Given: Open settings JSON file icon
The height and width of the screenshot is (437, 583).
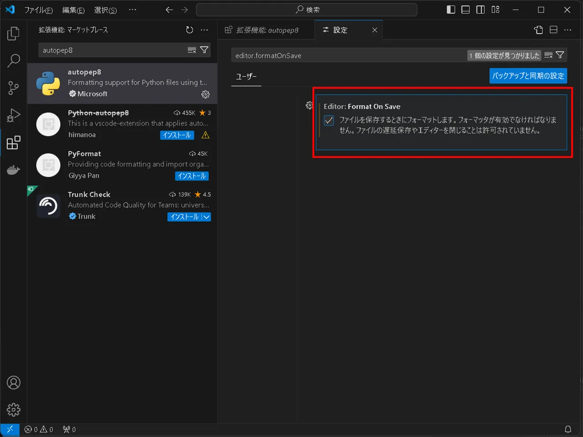Looking at the screenshot, I should pos(538,30).
